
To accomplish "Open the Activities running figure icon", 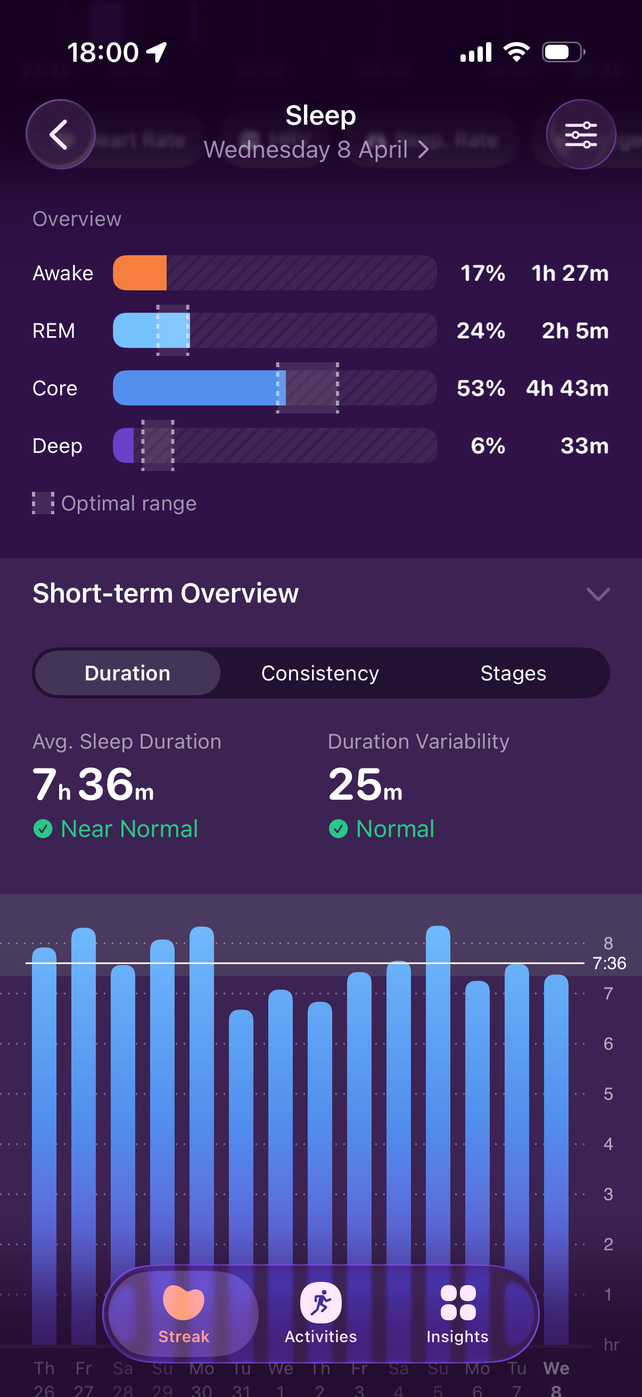I will point(320,1303).
